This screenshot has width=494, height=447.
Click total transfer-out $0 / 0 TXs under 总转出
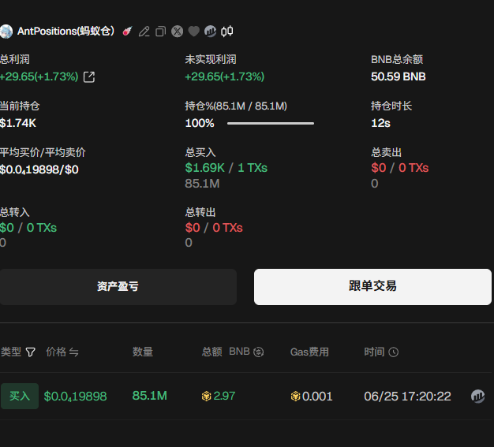[214, 228]
